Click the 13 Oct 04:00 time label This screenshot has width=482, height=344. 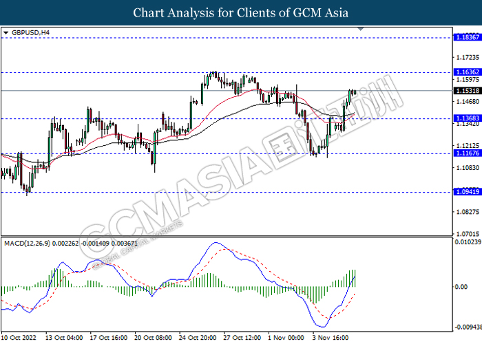pos(64,338)
